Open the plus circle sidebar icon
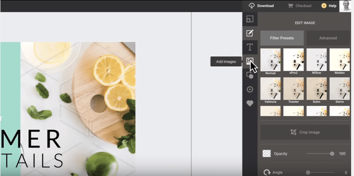The width and height of the screenshot is (354, 176). point(250,89)
